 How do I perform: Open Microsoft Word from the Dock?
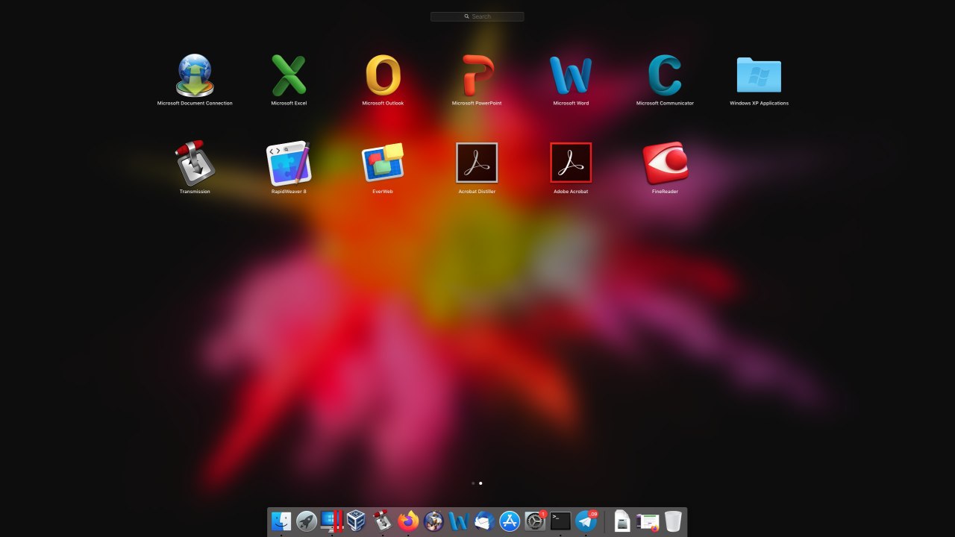pos(459,521)
